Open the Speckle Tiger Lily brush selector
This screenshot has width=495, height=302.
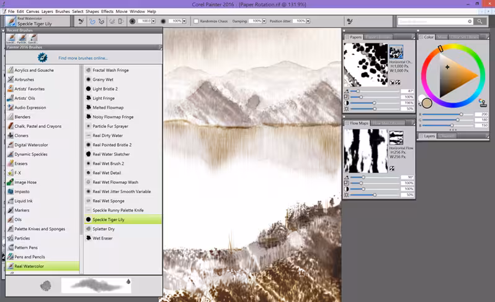coord(38,21)
